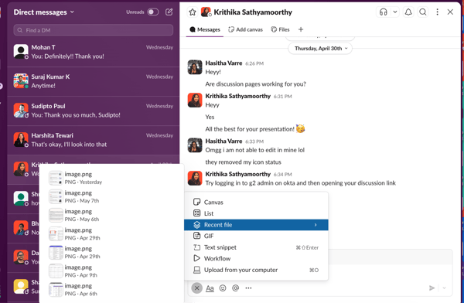
Task: Open the Files tab
Action: [x=280, y=29]
